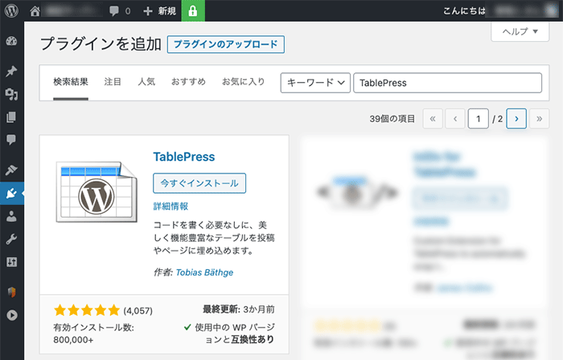The height and width of the screenshot is (360, 563).
Task: Open Tools wrench sidebar icon
Action: point(11,239)
